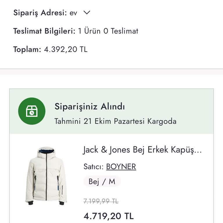Select the "1 Ürün 0 Teslimat" text
223x223 pixels.
pos(108,31)
